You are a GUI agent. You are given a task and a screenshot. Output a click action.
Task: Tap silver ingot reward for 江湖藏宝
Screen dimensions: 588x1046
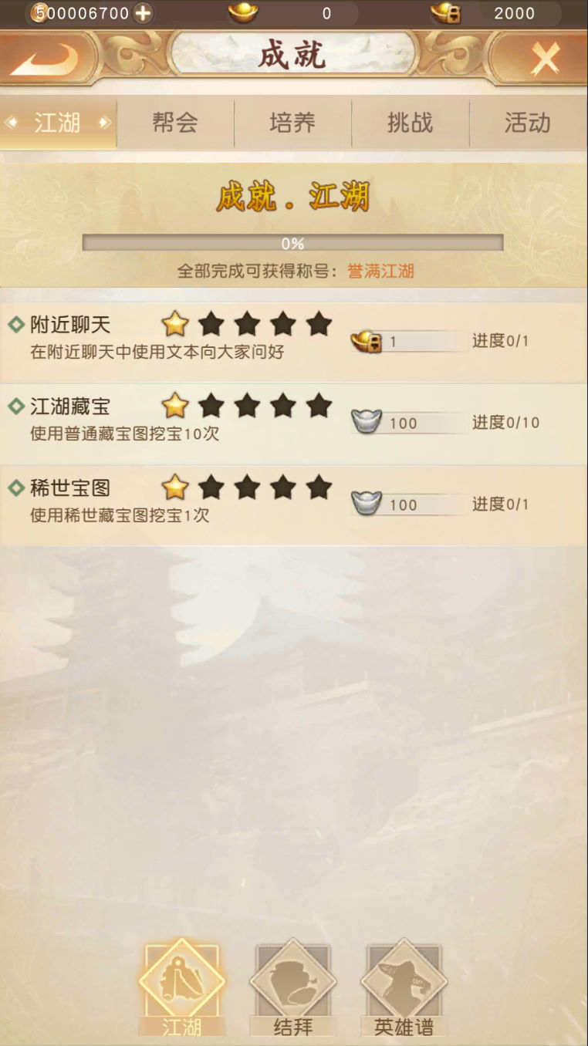[x=367, y=421]
